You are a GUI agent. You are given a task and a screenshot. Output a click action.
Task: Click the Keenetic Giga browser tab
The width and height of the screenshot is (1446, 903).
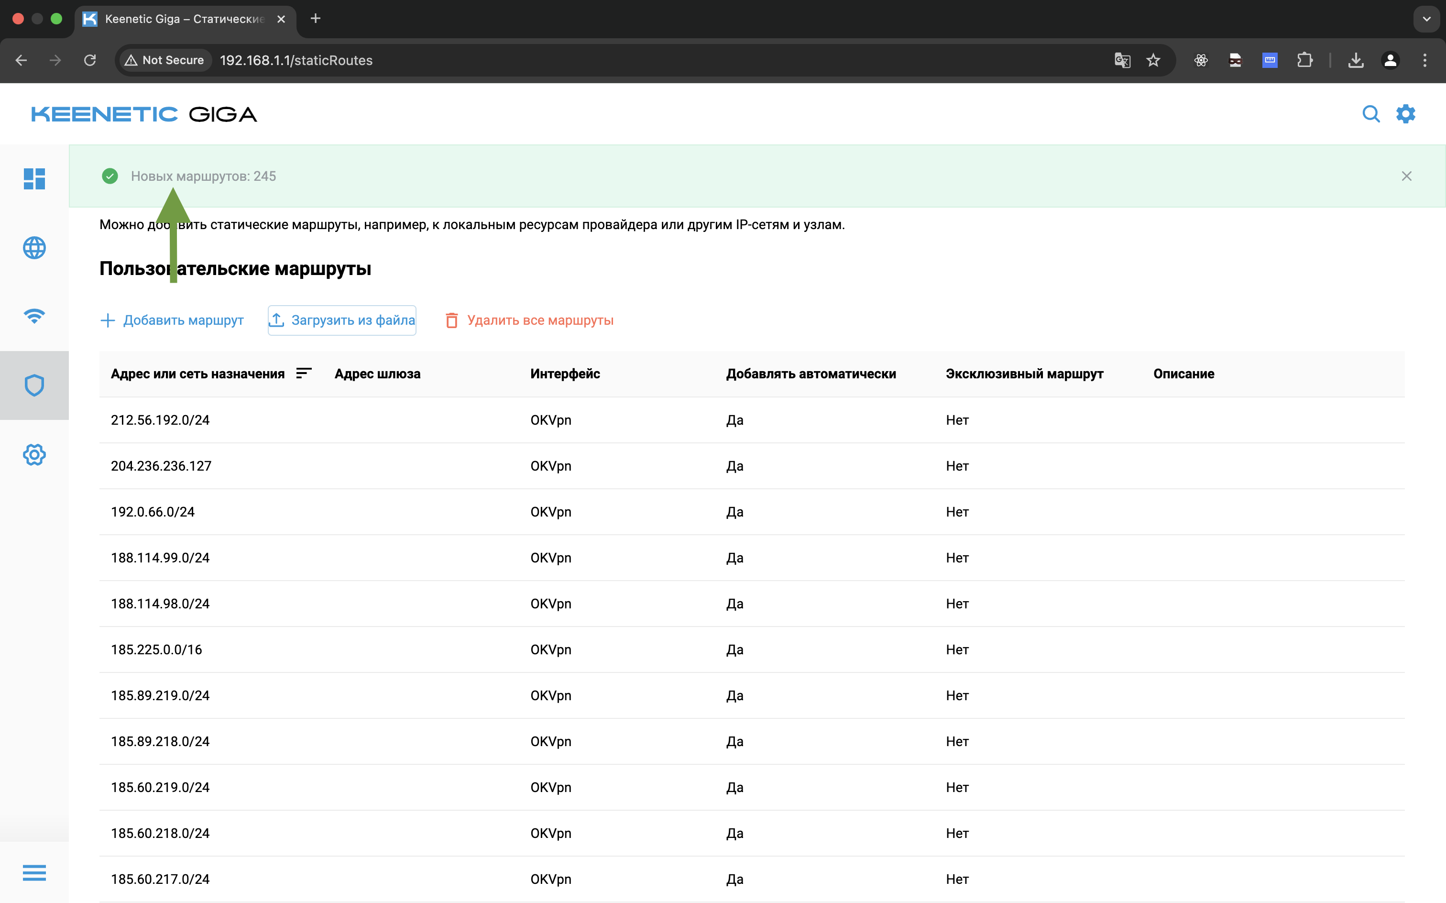(184, 19)
